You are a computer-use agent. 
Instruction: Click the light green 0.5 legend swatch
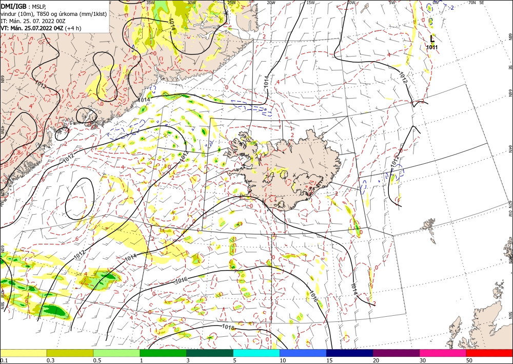(116, 353)
